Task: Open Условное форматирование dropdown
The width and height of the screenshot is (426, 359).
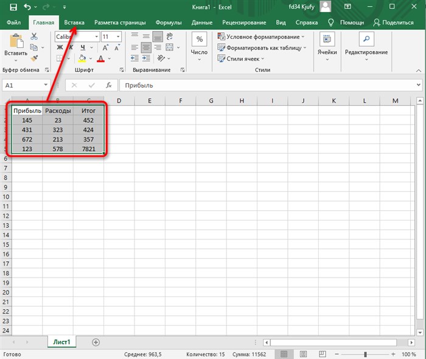Action: (x=261, y=36)
